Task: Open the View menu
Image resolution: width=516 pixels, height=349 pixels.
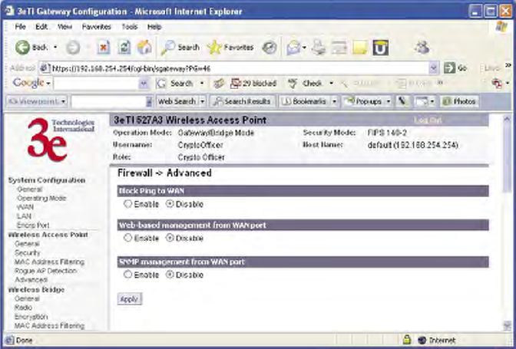Action: tap(64, 27)
